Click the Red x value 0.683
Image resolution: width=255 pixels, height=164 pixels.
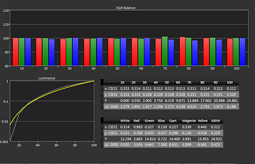(x=138, y=127)
